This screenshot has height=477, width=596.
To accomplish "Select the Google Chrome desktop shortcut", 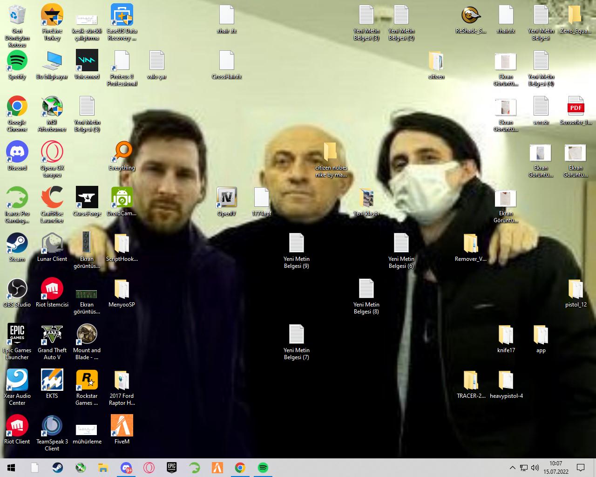I will (17, 113).
